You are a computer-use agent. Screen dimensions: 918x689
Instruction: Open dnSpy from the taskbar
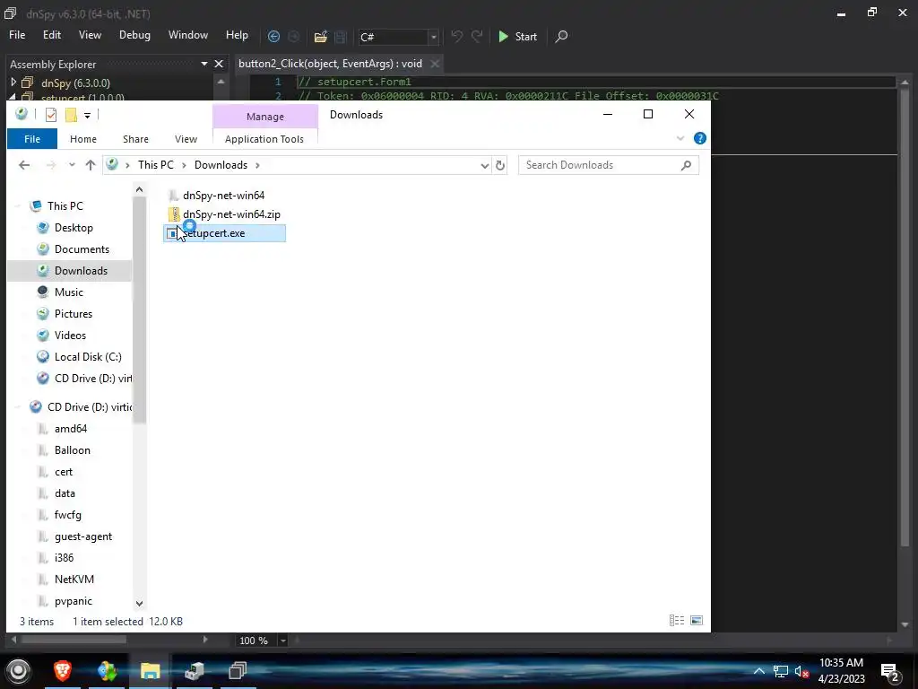point(237,671)
